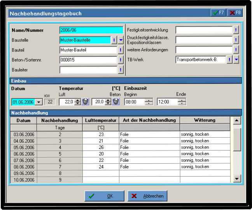
Task: Click the exclamation button for Beton-/Sortennr.
Action: [x=121, y=60]
